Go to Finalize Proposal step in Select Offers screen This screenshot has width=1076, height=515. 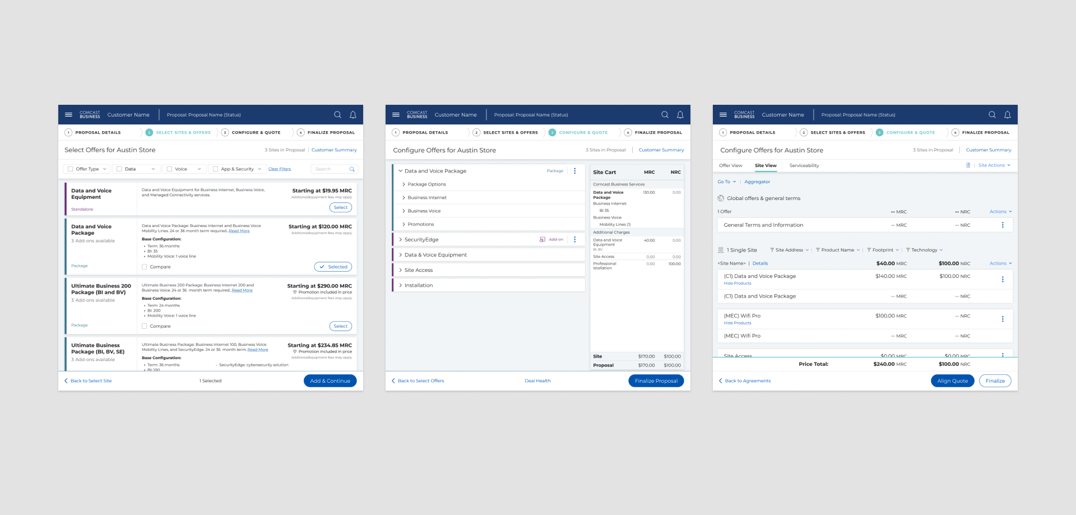(x=326, y=132)
